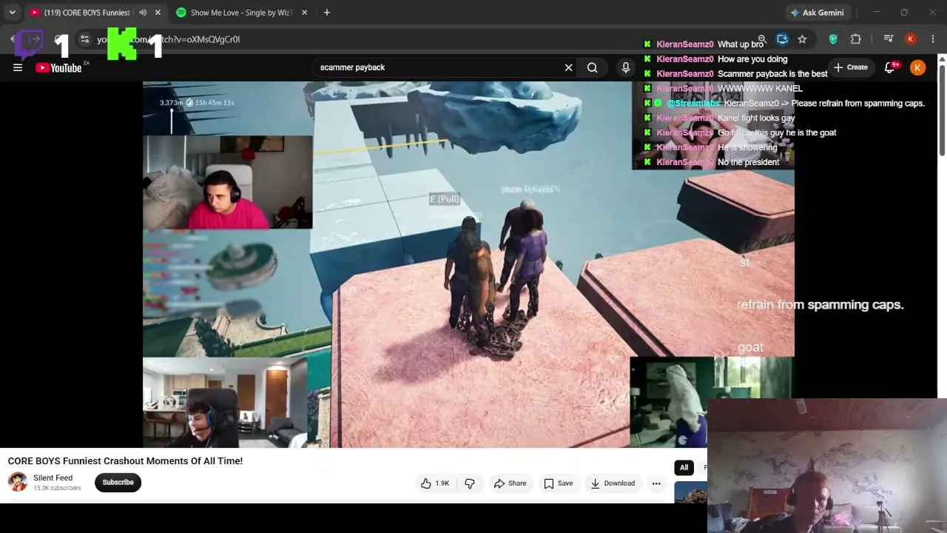This screenshot has height=533, width=947.
Task: Expand the tab search dropdown
Action: tap(12, 13)
